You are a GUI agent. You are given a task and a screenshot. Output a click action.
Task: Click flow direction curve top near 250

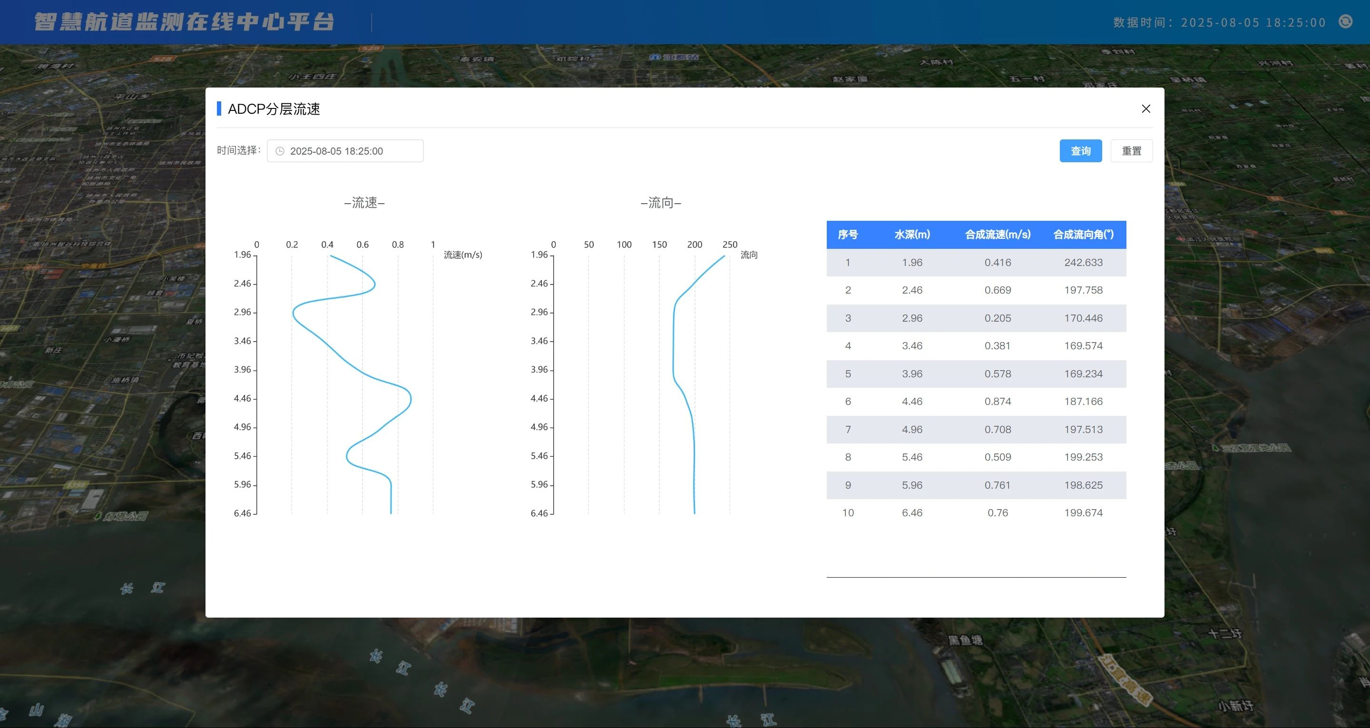pyautogui.click(x=723, y=256)
